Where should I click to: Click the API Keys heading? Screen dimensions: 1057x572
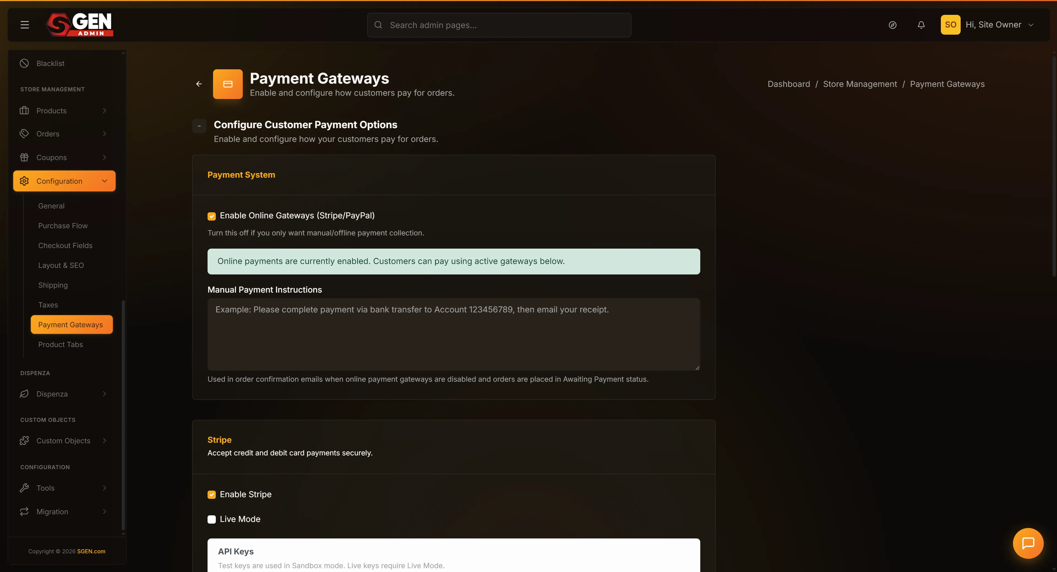236,551
